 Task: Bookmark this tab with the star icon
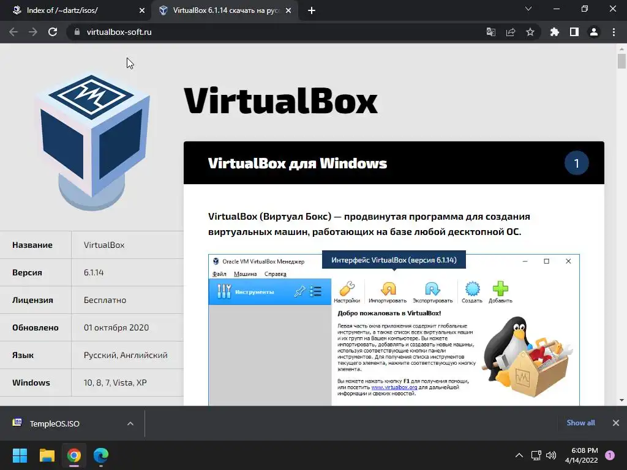530,32
